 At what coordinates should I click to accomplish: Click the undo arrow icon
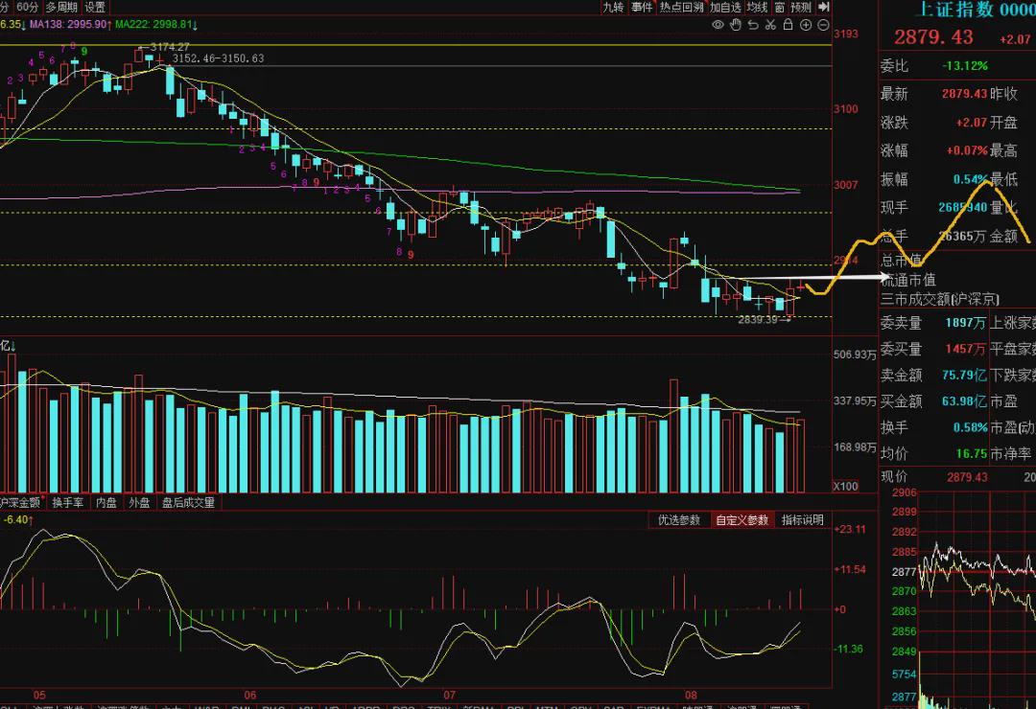pos(753,25)
